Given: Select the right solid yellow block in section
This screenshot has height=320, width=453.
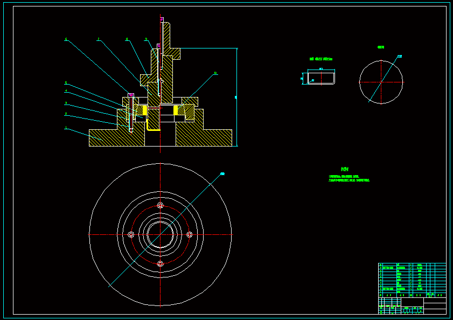Looking at the screenshot, I should [x=176, y=110].
